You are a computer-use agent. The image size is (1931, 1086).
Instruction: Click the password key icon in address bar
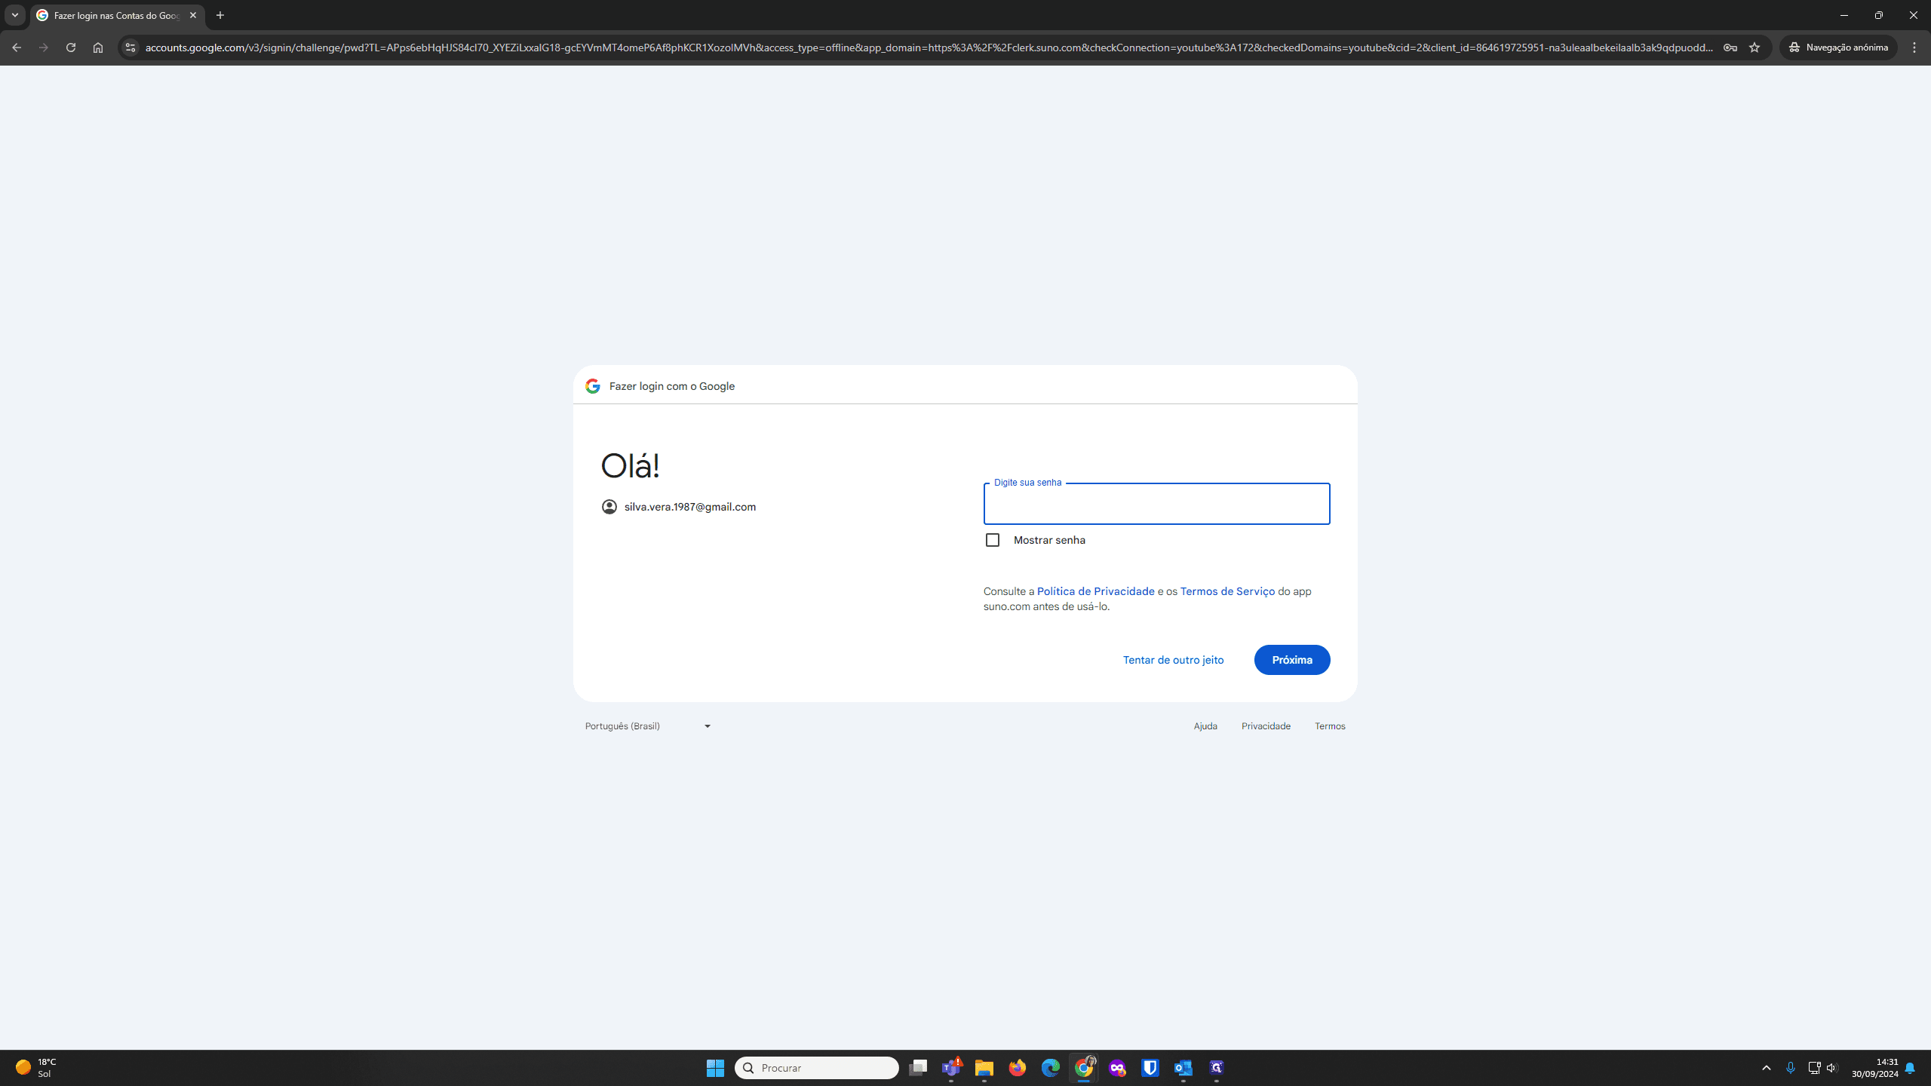(1730, 48)
